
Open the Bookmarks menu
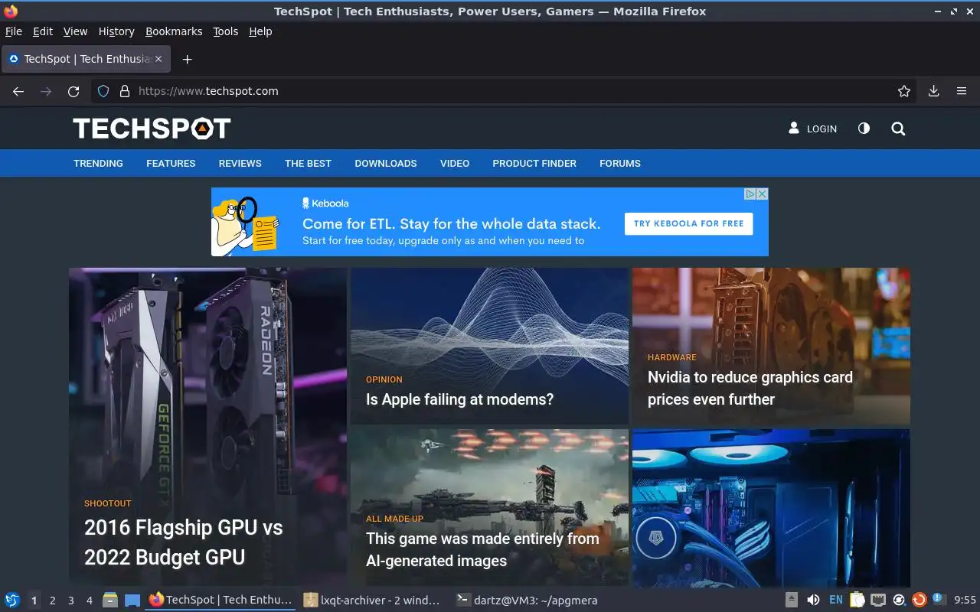coord(174,31)
